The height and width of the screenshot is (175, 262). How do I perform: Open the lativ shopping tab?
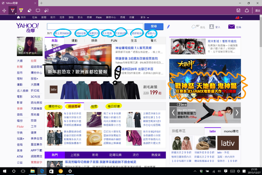(x=213, y=132)
